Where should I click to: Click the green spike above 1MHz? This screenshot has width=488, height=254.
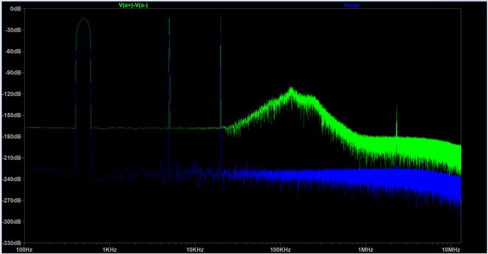396,121
